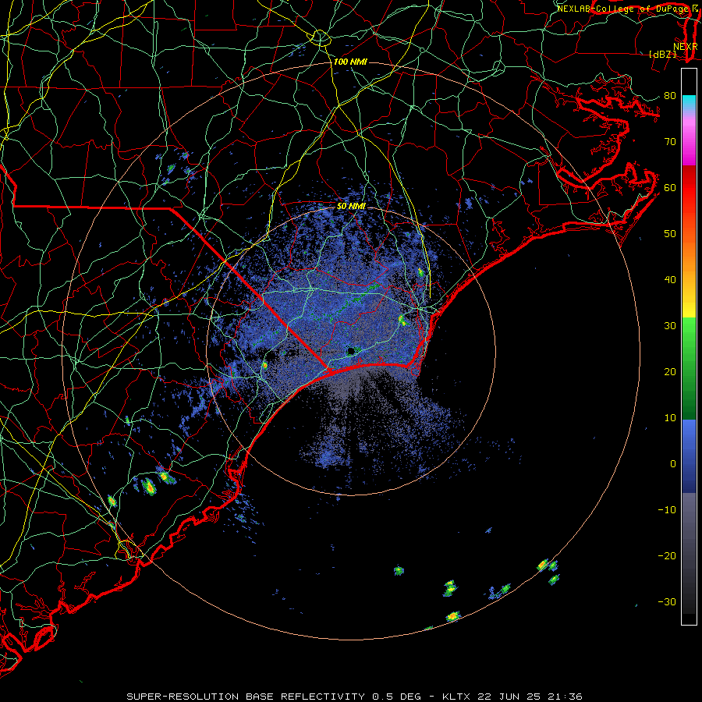Click the 40 value on the color scale
Viewport: 702px width, 702px height.
670,280
